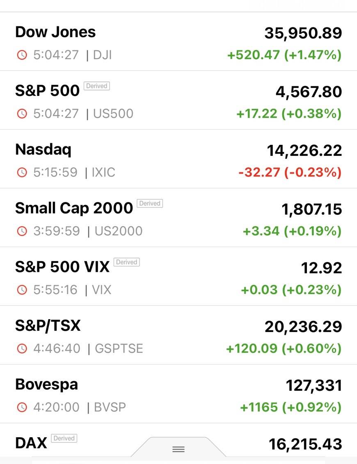Screen dimensions: 357x464
Task: Tap the DAX price 16,215.43
Action: coord(305,444)
